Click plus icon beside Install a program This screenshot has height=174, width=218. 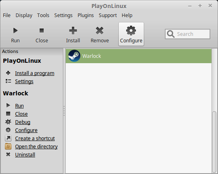[8, 73]
